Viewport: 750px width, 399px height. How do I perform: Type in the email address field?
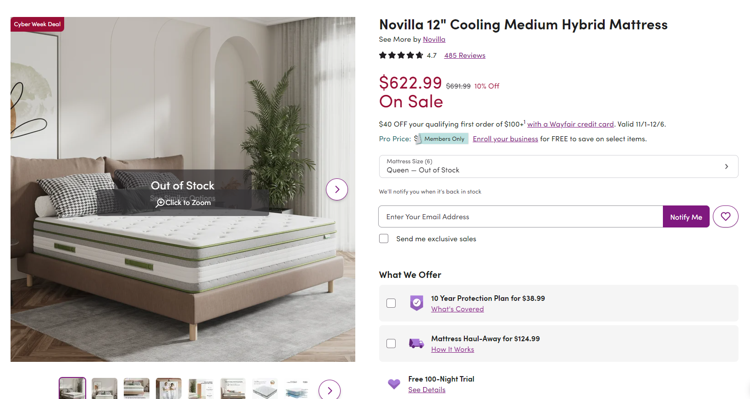click(x=520, y=216)
